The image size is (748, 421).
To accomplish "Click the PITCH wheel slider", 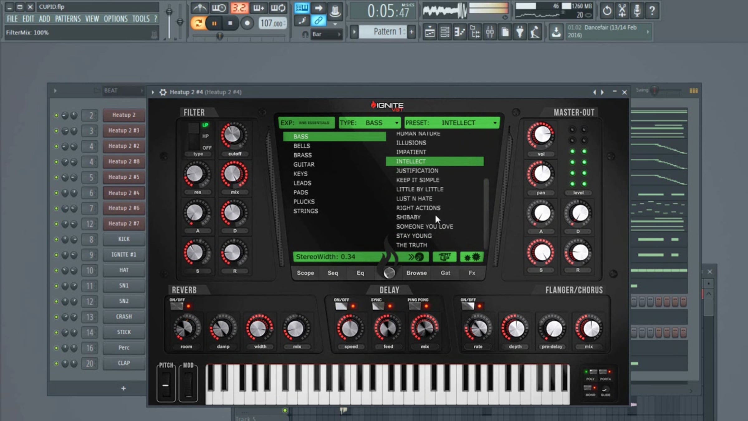I will tap(166, 385).
